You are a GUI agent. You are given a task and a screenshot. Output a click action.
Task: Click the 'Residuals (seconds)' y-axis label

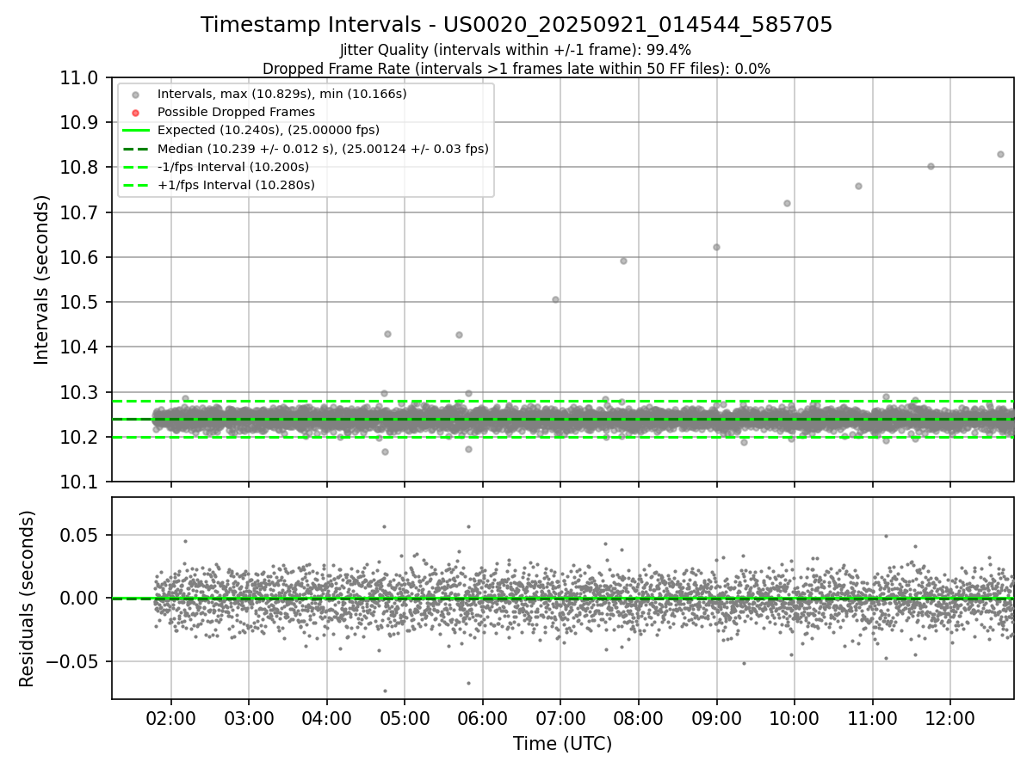click(x=27, y=599)
